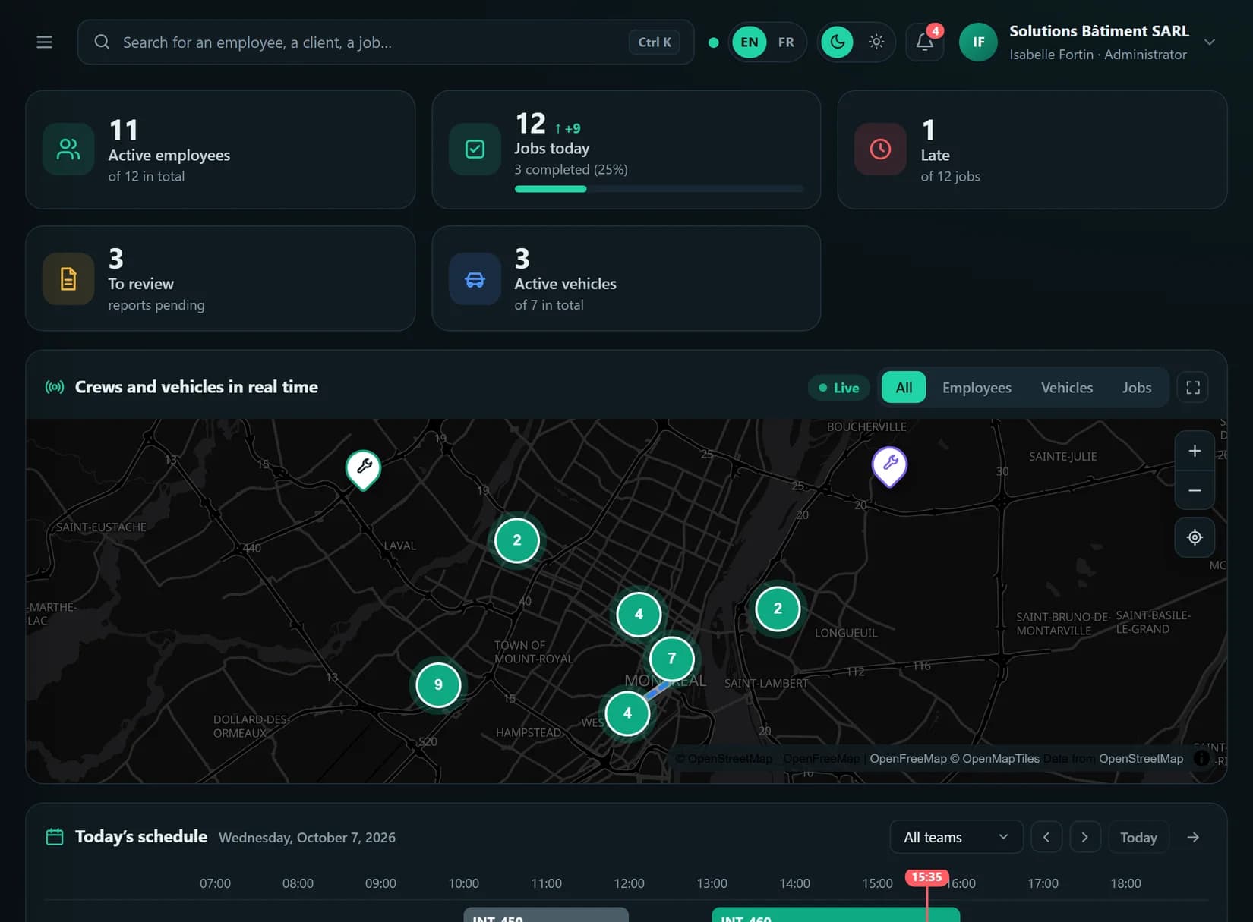Open the notifications bell
This screenshot has height=922, width=1253.
925,42
